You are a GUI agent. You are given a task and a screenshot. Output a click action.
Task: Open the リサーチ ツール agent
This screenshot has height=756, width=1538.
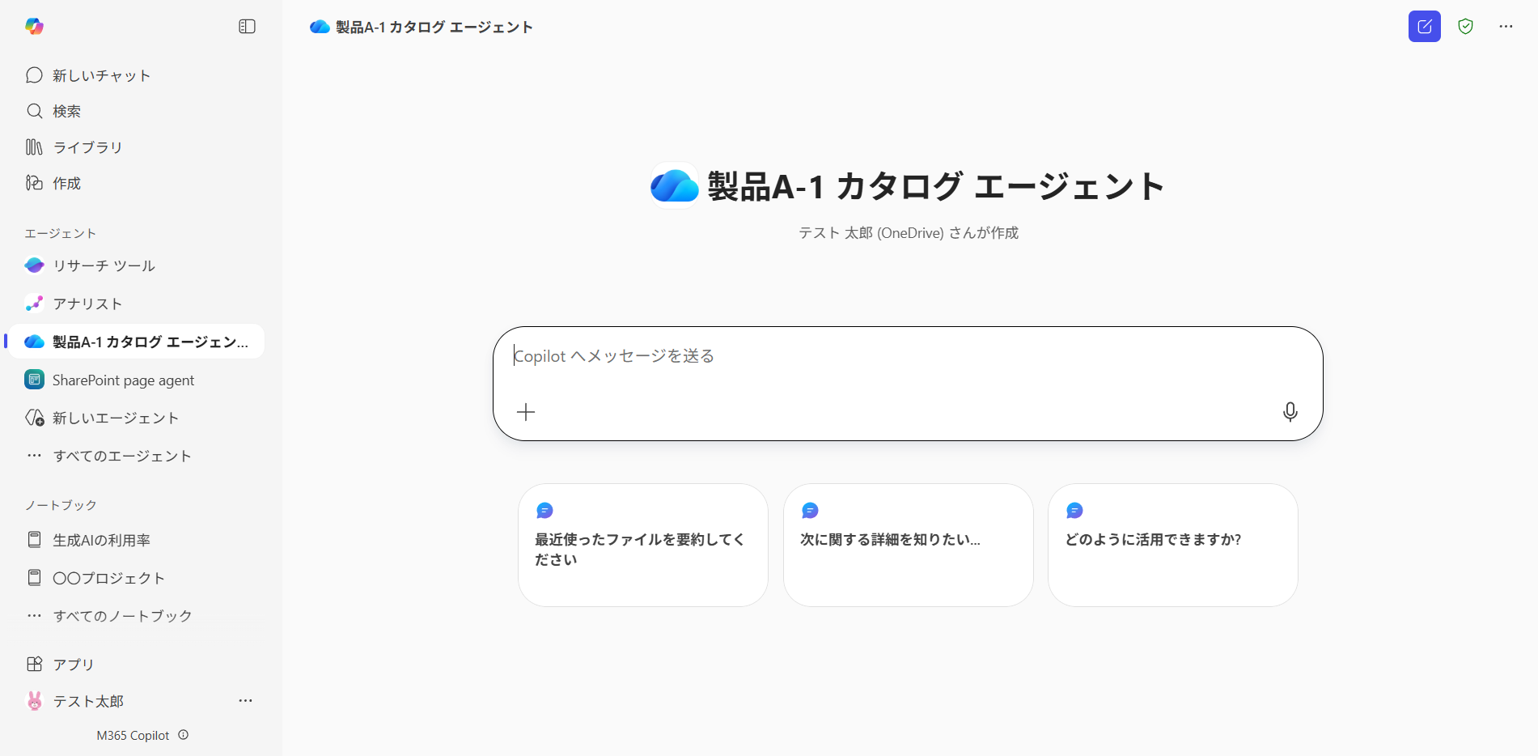(x=104, y=266)
